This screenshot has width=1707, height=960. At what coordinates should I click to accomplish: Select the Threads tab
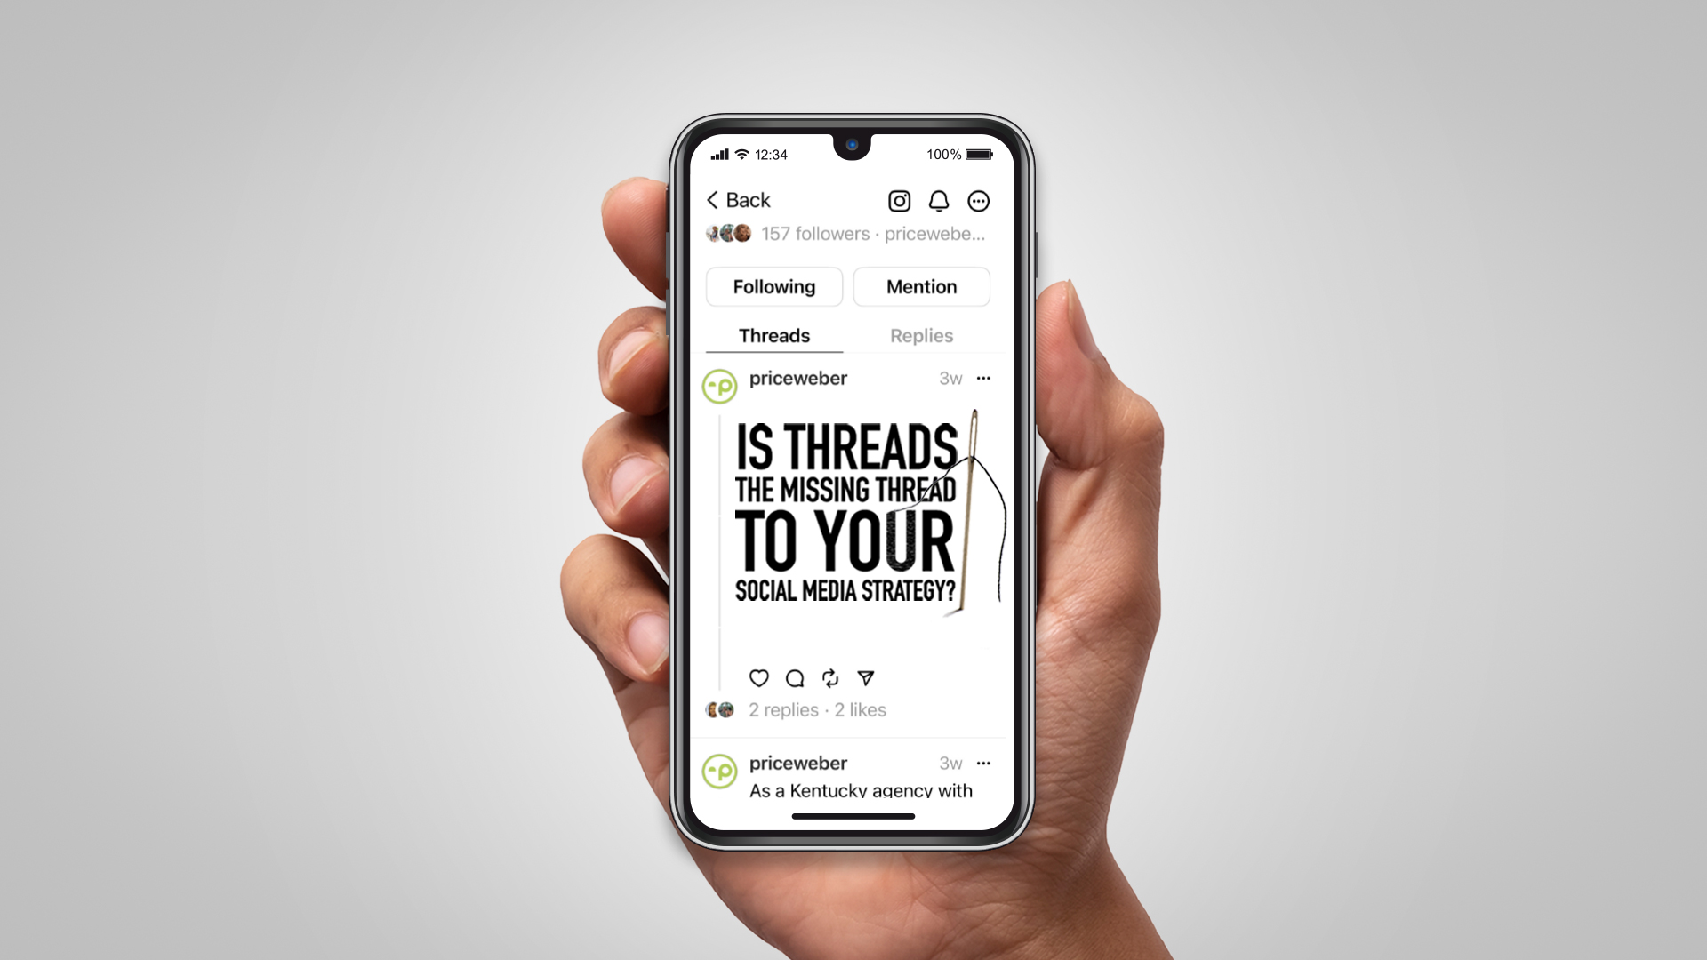click(773, 335)
